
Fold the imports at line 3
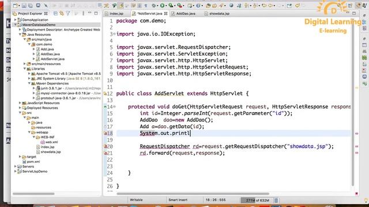115,34
